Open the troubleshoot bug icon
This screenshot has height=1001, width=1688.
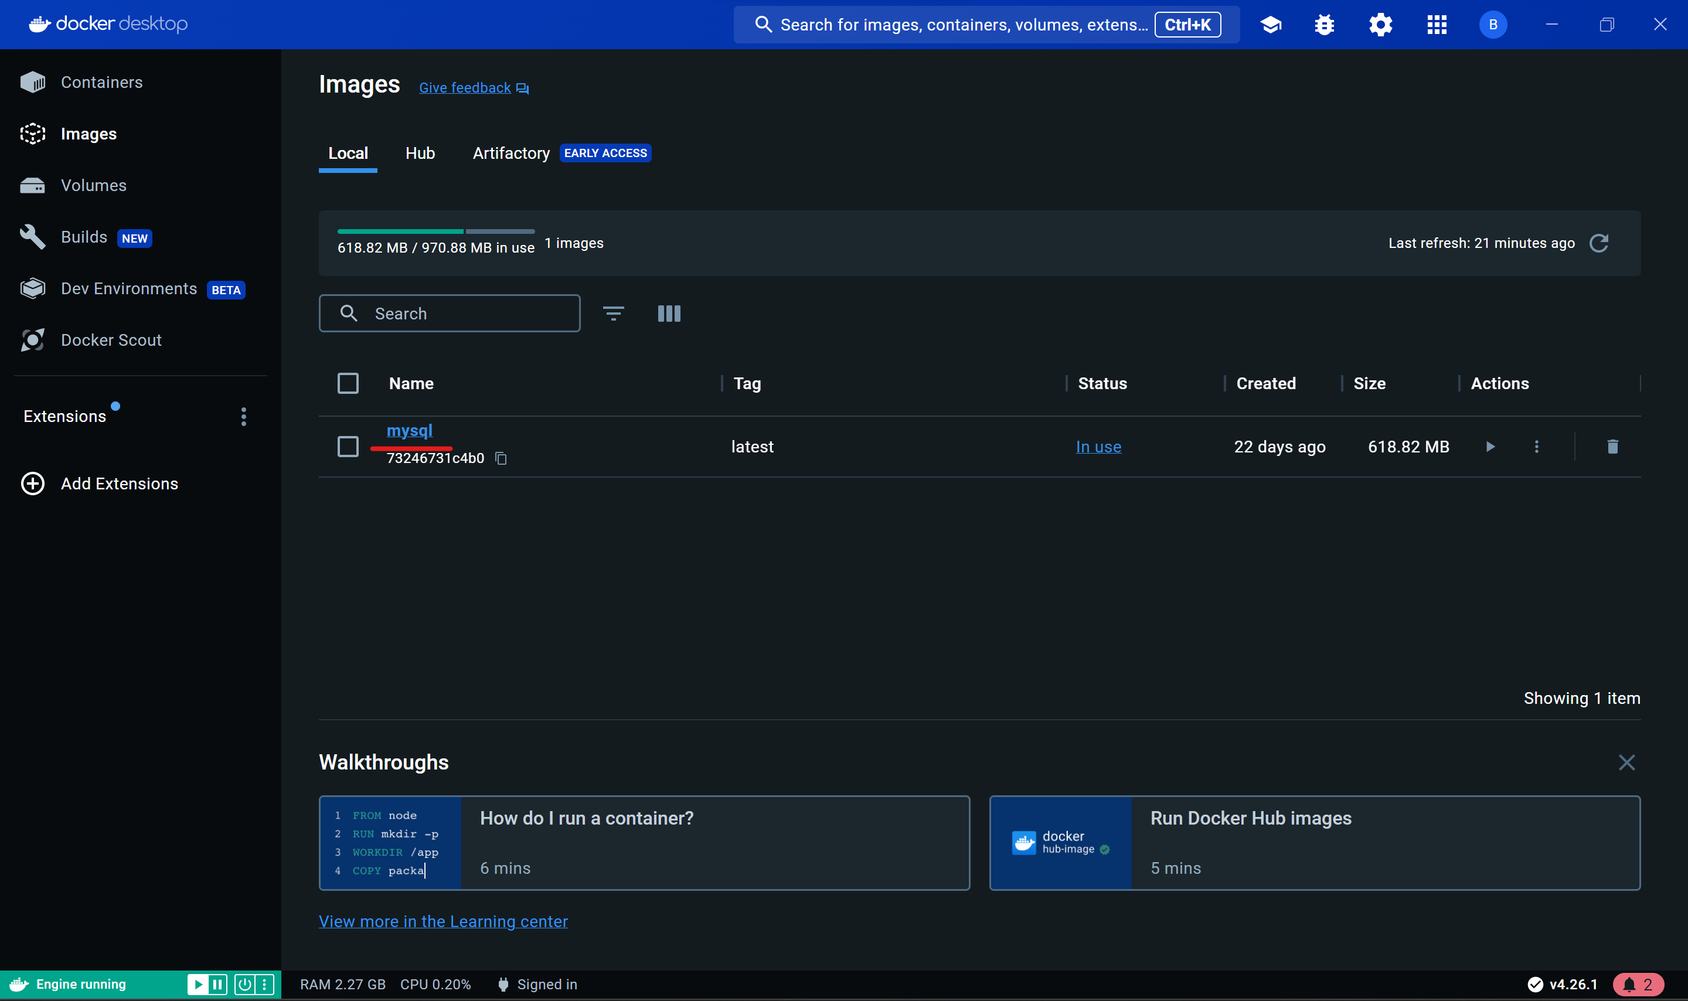(1324, 25)
